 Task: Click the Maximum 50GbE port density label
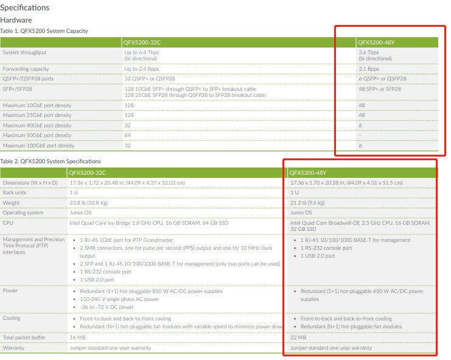[x=37, y=135]
